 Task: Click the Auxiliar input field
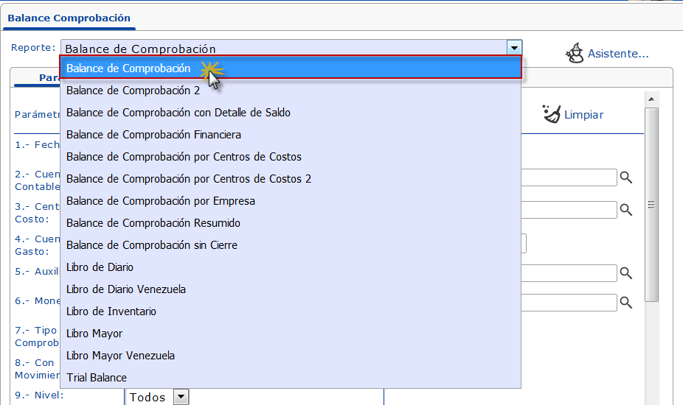[x=569, y=273]
